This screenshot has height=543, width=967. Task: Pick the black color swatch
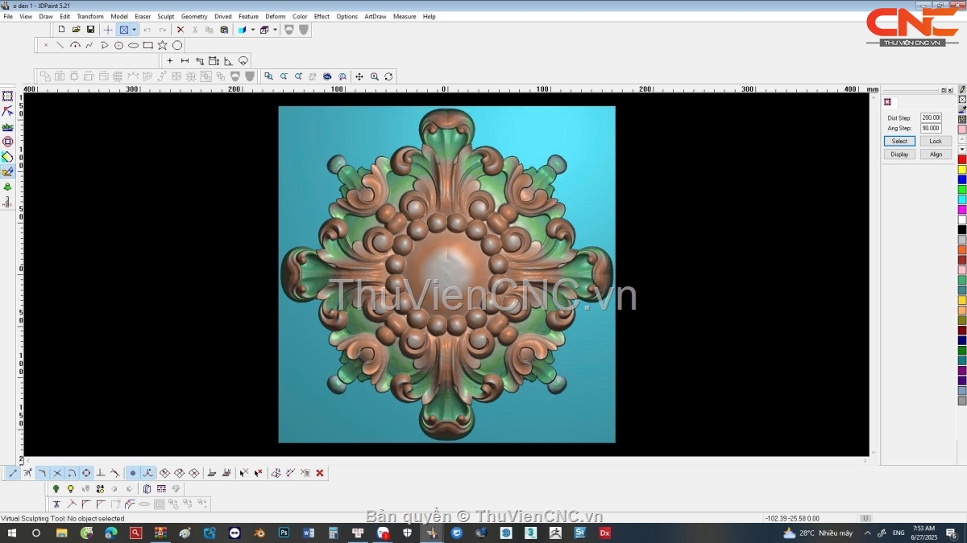(x=962, y=229)
